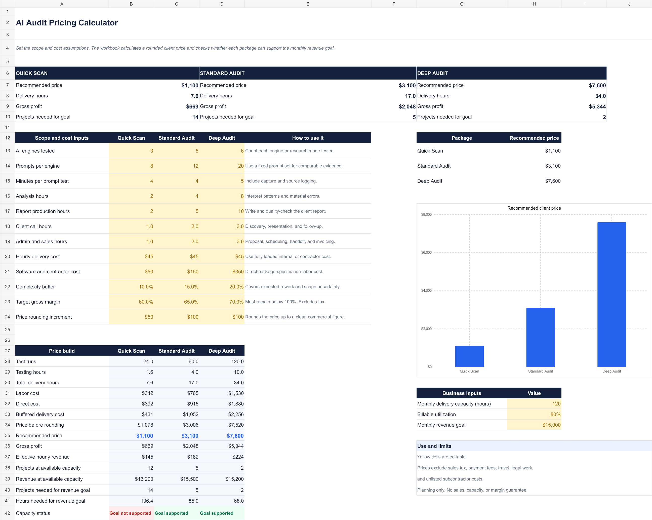Edit Software and contractor cost for Deep Audit
The image size is (652, 520).
pos(222,272)
